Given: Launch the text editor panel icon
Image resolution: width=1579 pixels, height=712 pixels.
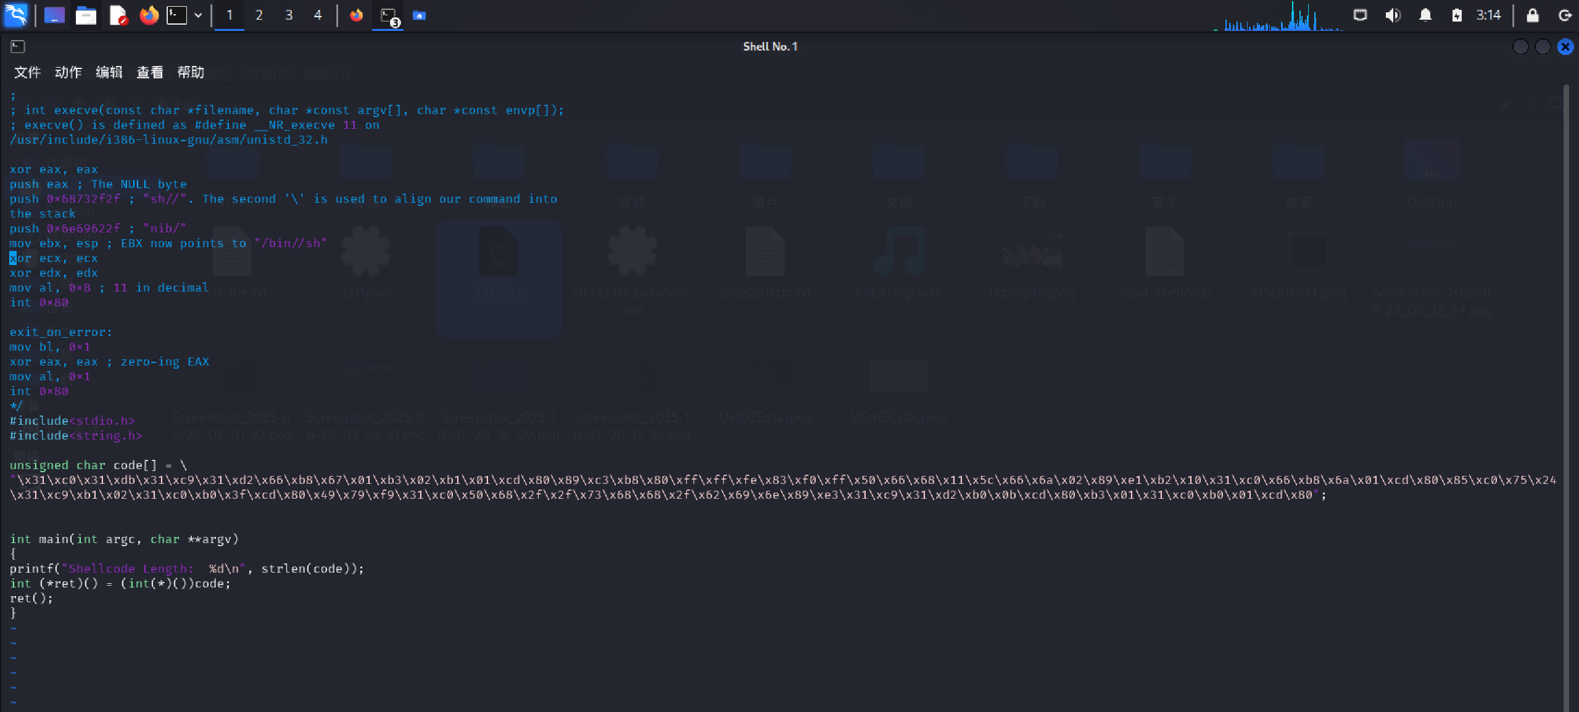Looking at the screenshot, I should point(117,15).
